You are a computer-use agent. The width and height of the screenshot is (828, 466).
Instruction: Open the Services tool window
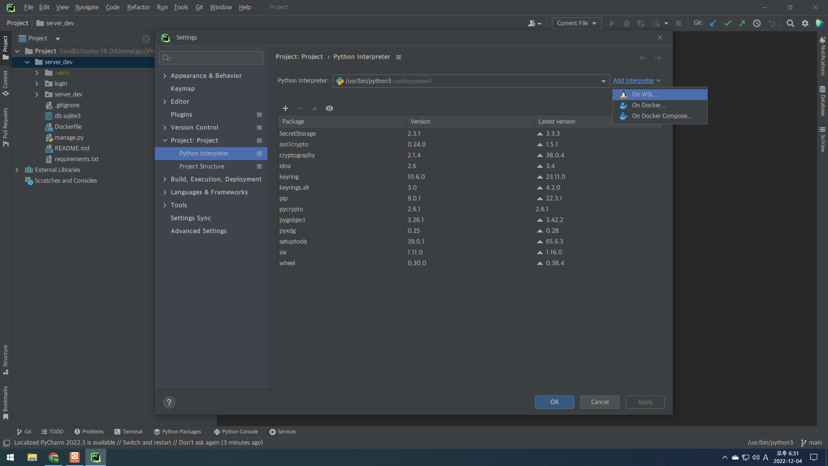pos(282,431)
